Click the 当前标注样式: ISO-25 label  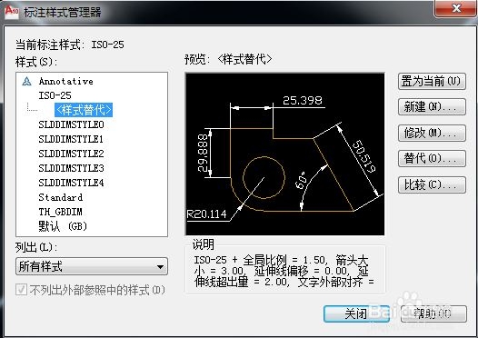70,45
